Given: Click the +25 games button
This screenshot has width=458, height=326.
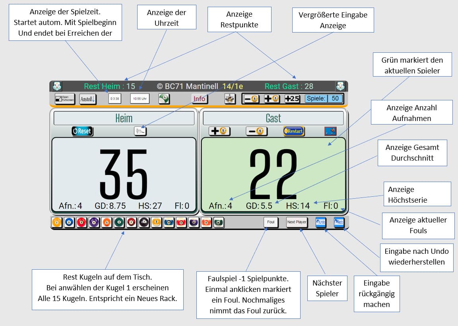Looking at the screenshot, I should coord(292,99).
